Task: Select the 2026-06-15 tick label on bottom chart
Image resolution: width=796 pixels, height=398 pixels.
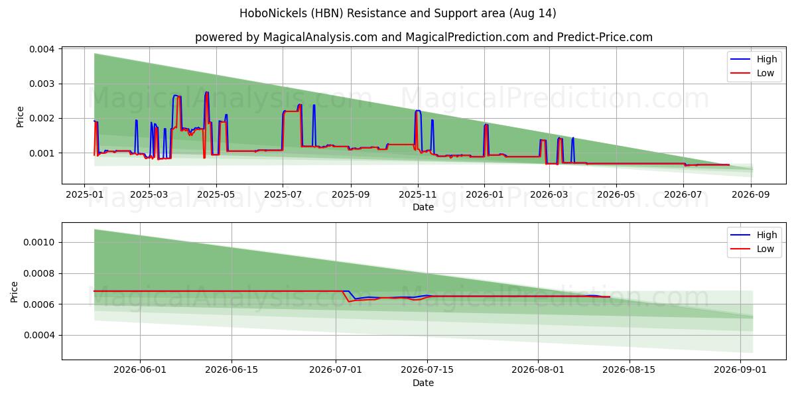Action: click(x=232, y=371)
